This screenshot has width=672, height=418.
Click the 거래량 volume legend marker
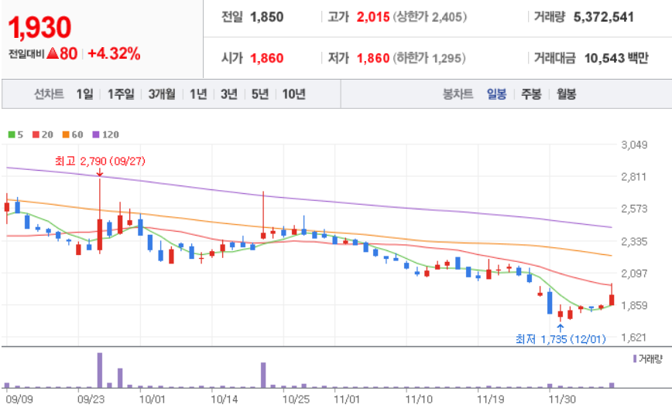pyautogui.click(x=635, y=359)
